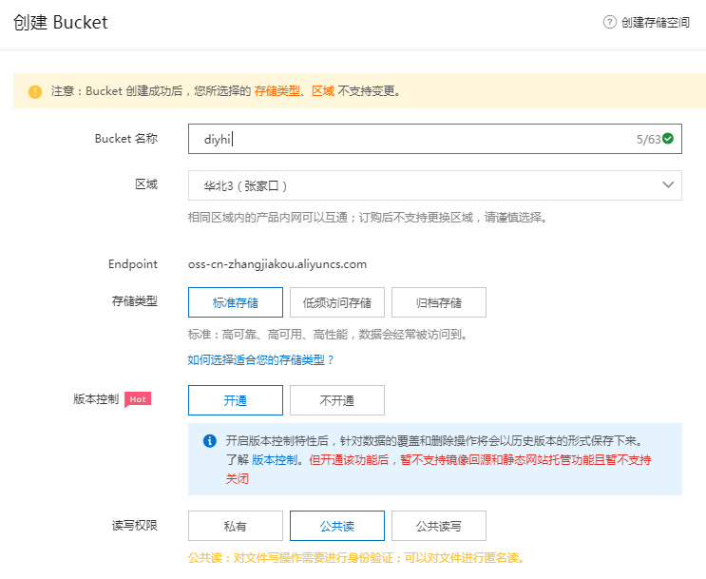Image resolution: width=706 pixels, height=579 pixels.
Task: Click the 版本控制 field label
Action: [96, 399]
